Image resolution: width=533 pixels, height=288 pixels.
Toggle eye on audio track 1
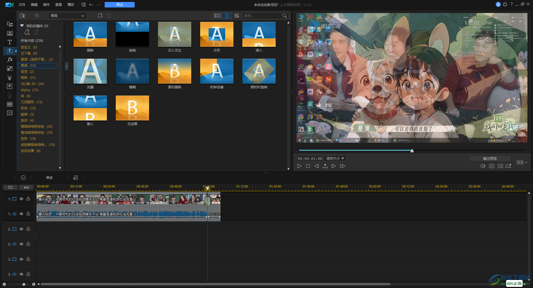point(21,214)
